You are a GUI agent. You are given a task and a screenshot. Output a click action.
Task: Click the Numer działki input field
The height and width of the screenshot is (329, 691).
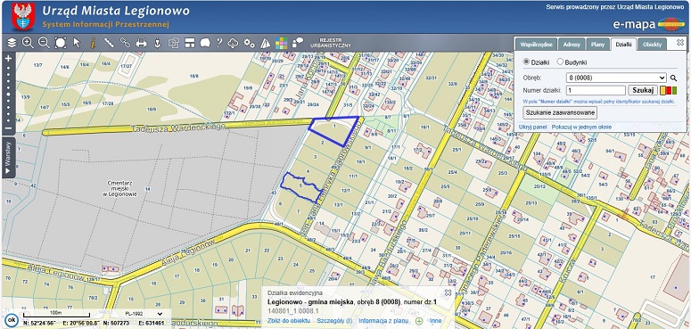596,90
